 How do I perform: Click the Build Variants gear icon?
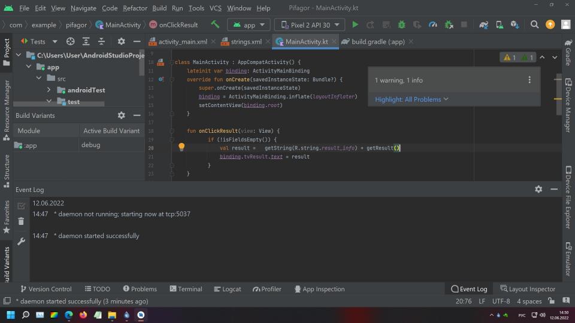coord(121,115)
